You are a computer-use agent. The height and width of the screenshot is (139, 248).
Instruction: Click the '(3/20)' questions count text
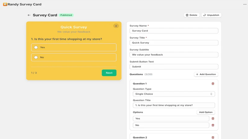coord(148,74)
